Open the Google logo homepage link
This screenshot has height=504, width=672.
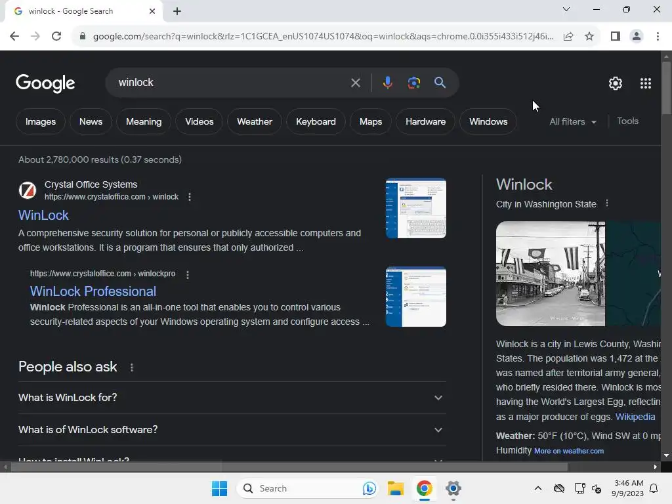click(45, 83)
